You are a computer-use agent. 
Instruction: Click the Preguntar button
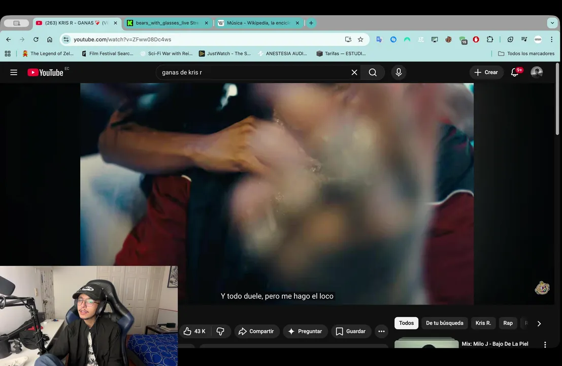[x=306, y=331]
